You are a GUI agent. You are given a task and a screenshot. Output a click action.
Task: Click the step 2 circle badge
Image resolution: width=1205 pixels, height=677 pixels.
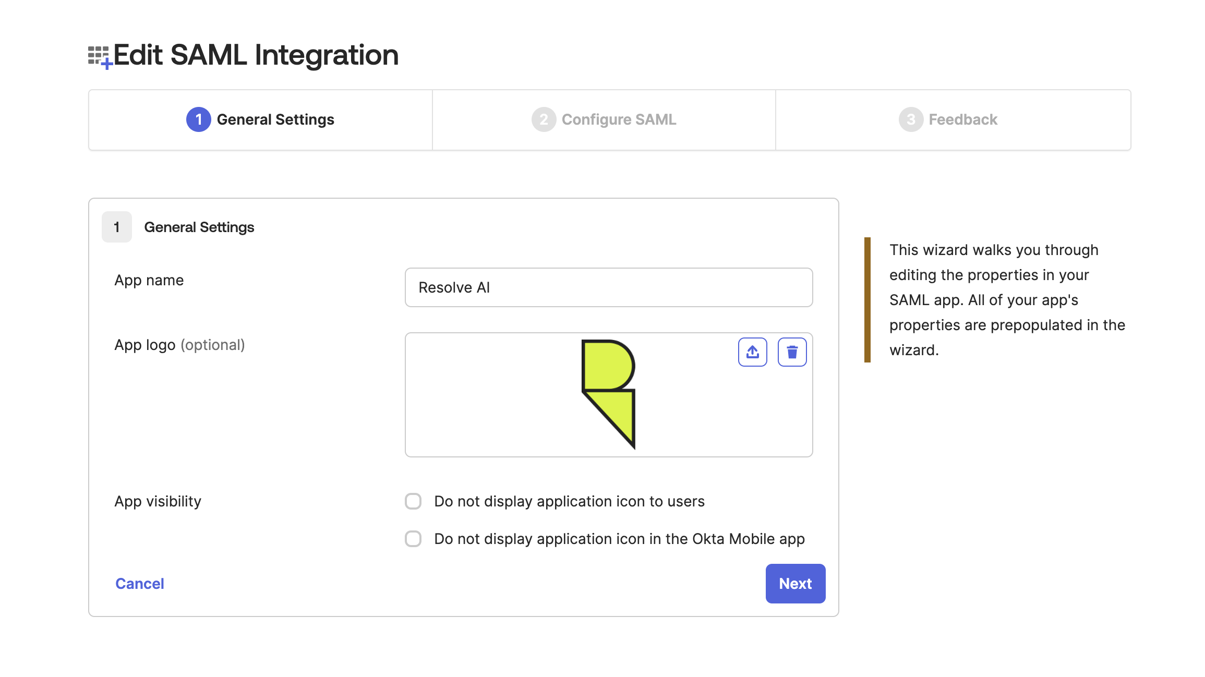tap(544, 119)
